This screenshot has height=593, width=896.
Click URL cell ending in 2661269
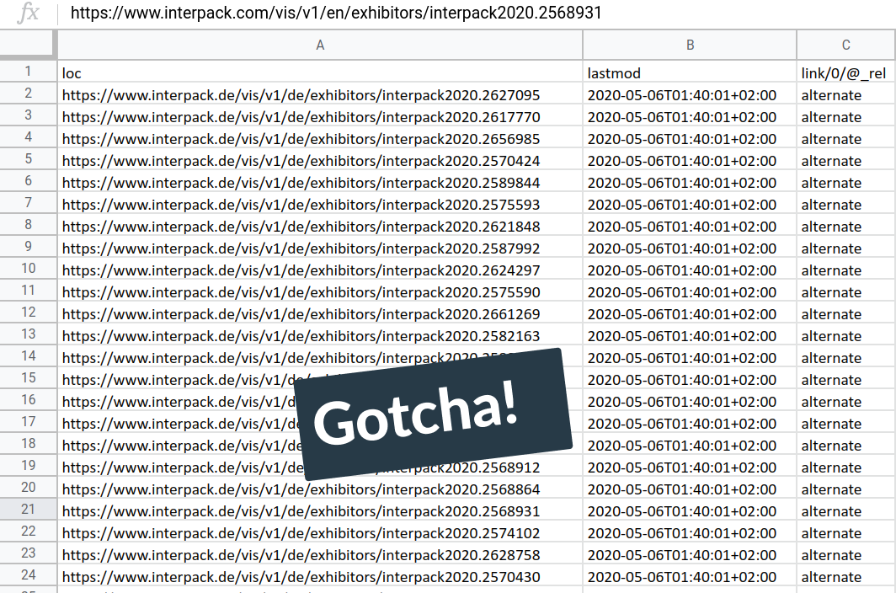(x=320, y=314)
